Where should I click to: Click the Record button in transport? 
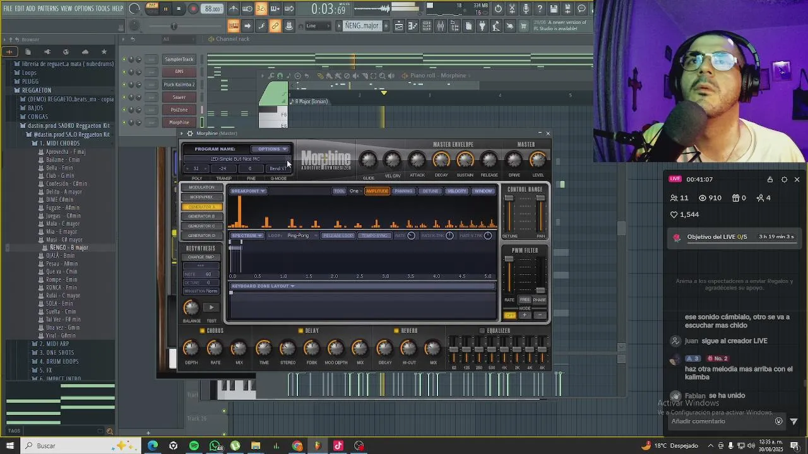[x=194, y=9]
